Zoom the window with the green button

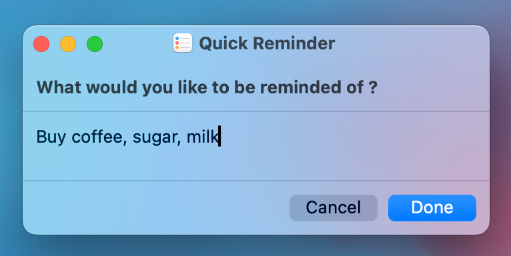[x=95, y=44]
